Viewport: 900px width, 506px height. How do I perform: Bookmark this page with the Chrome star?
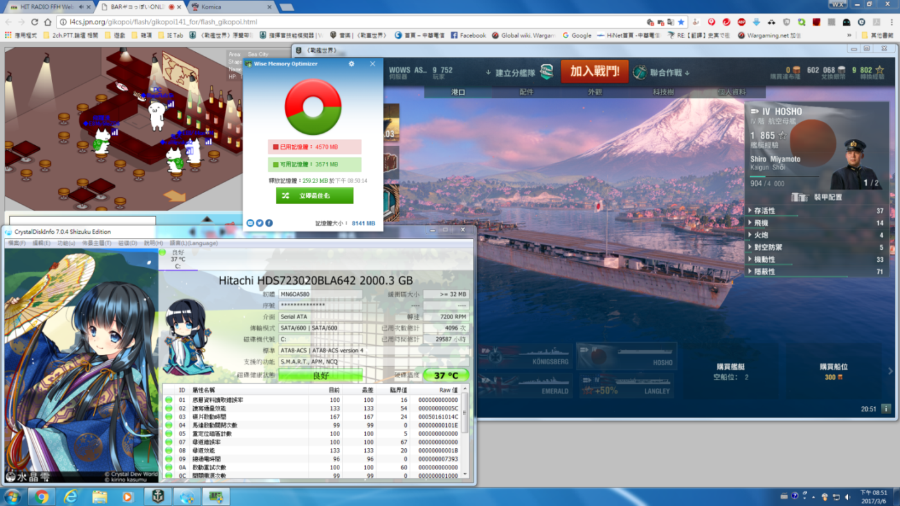[x=681, y=22]
